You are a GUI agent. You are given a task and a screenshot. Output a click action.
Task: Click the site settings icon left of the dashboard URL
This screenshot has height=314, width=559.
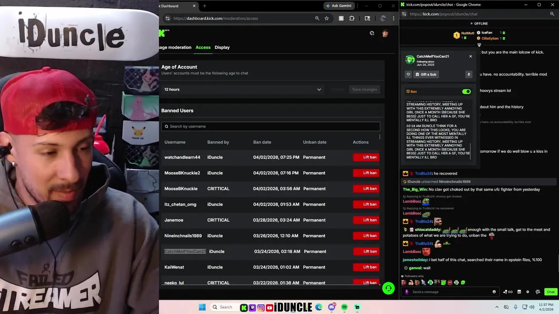167,18
